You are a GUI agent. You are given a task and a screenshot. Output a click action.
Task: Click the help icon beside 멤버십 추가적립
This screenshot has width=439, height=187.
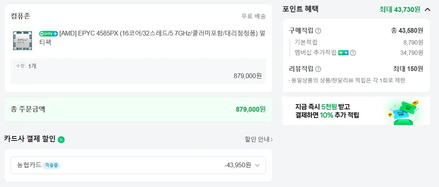(x=353, y=53)
